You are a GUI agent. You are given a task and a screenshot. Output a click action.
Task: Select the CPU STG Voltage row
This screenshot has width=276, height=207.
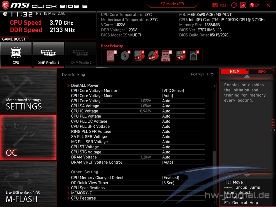(138, 152)
